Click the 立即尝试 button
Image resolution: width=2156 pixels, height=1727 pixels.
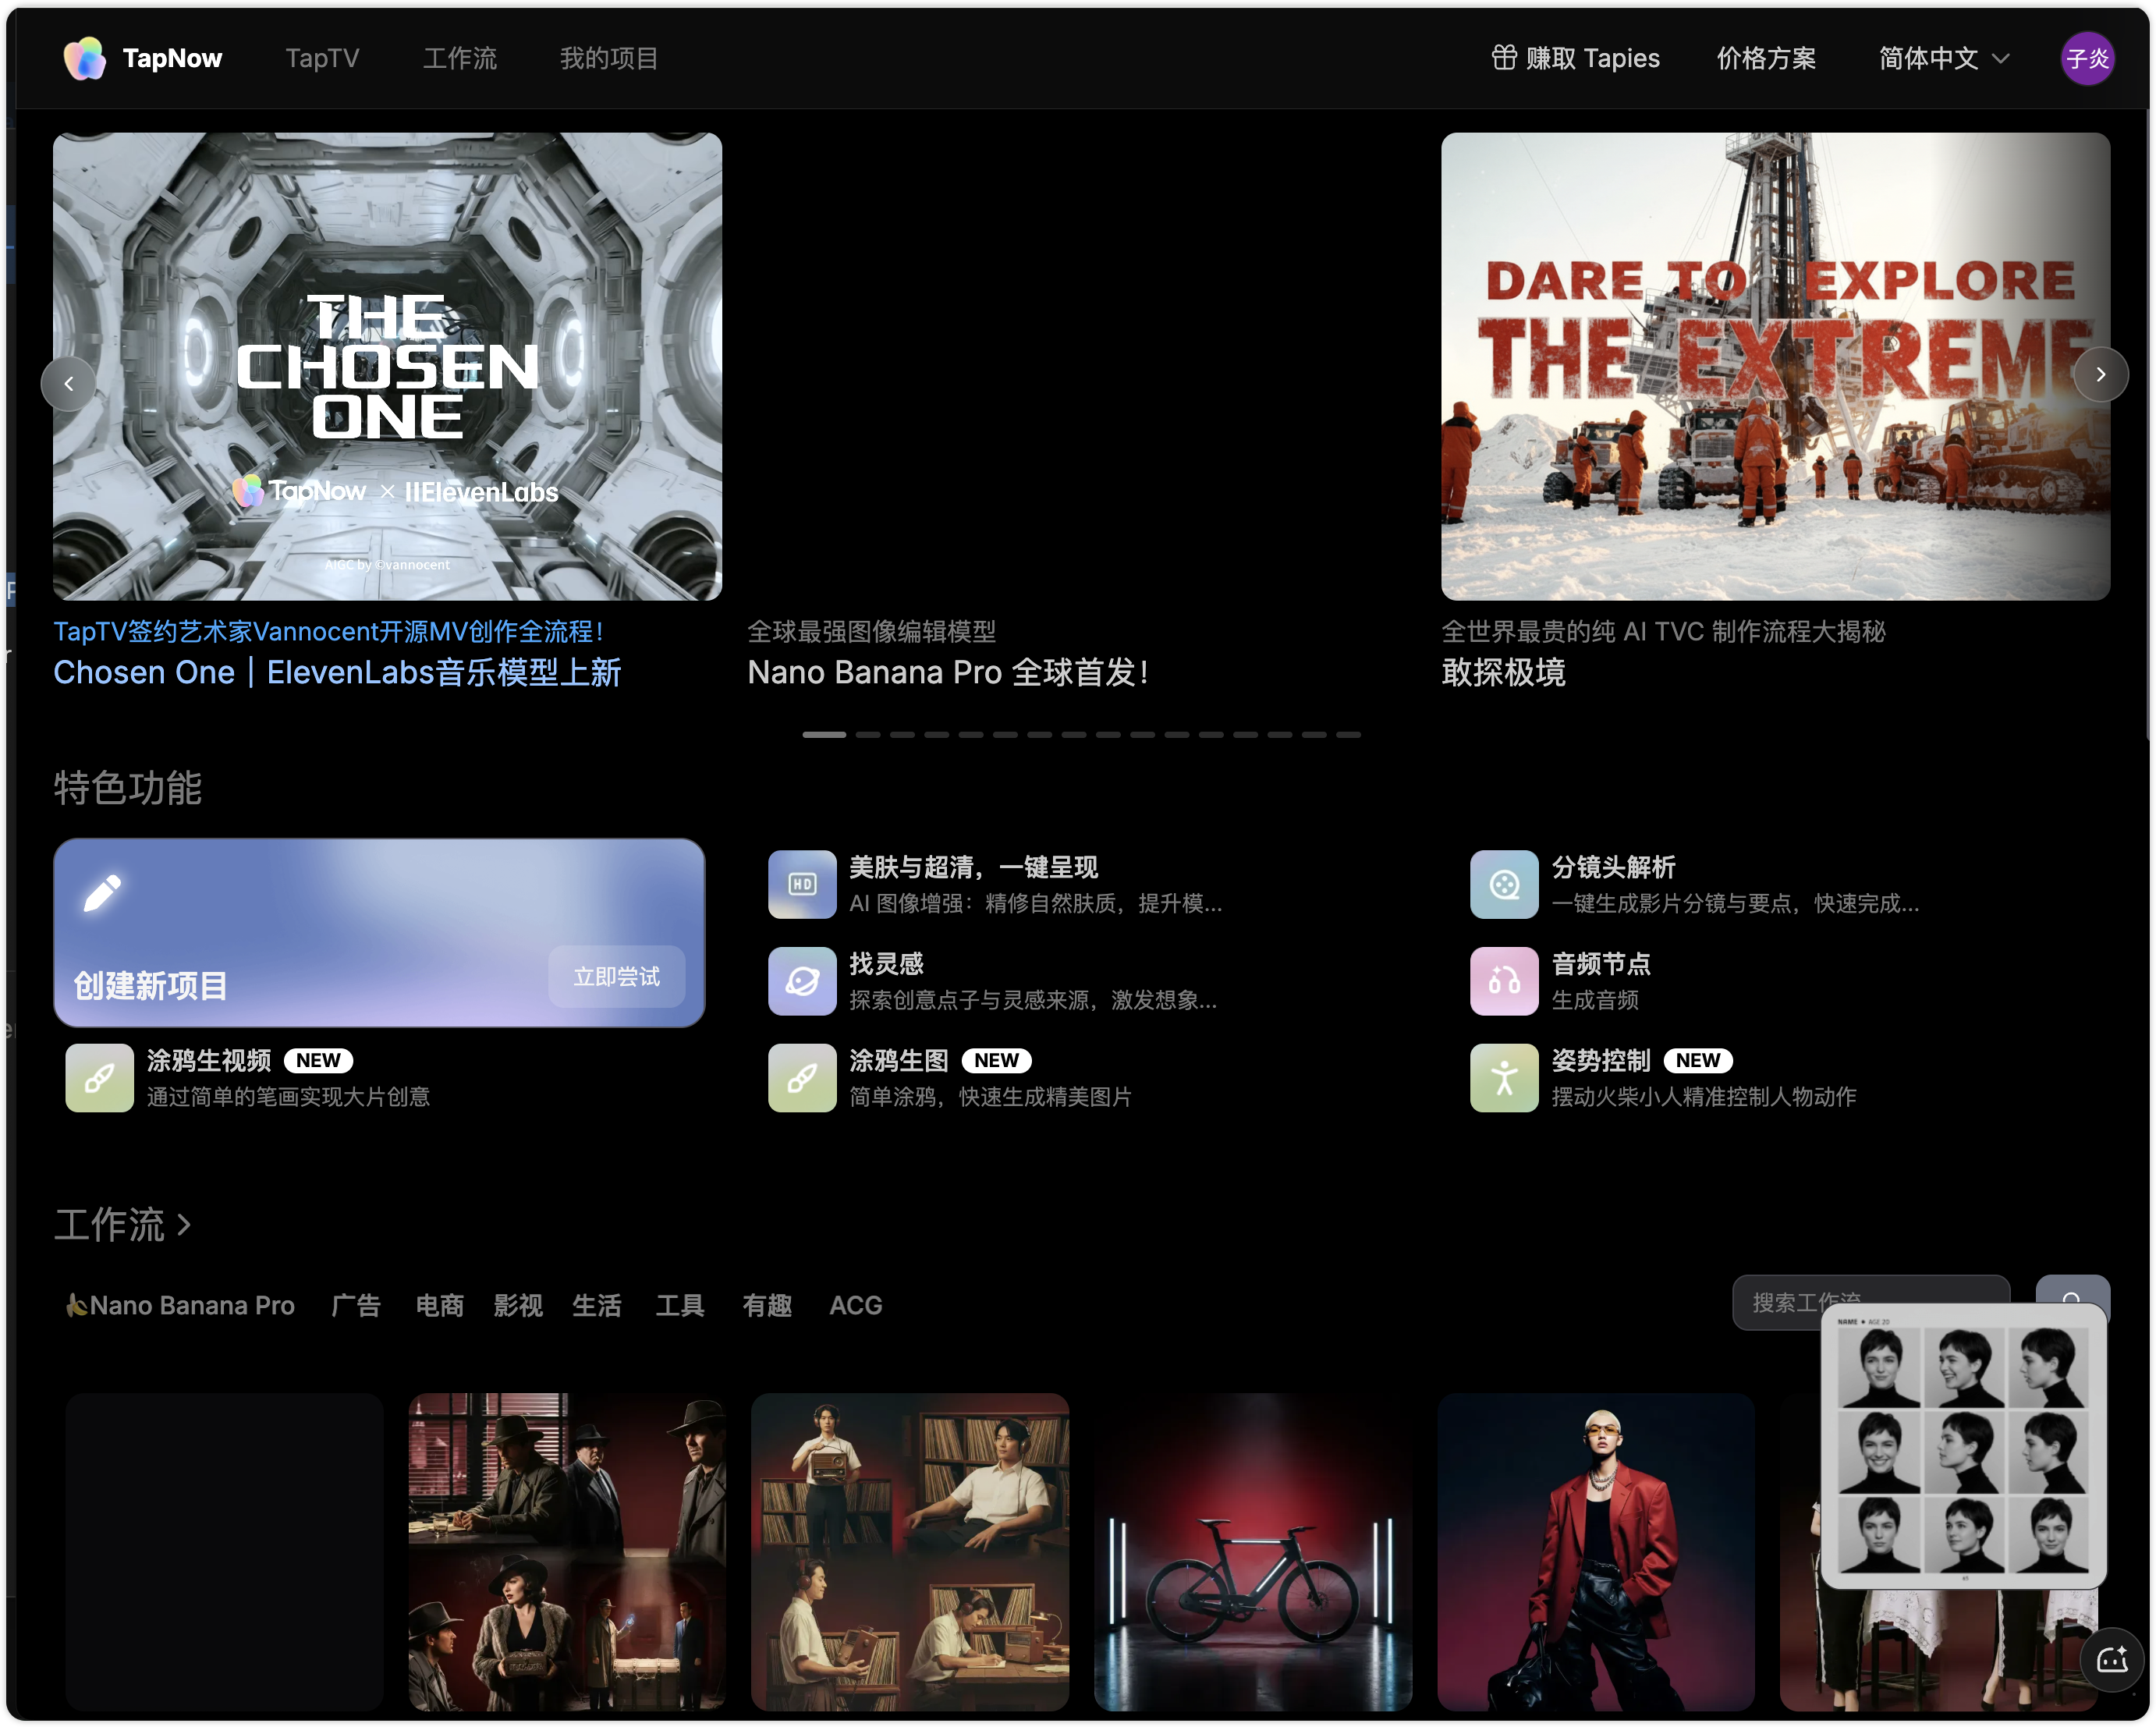tap(616, 976)
